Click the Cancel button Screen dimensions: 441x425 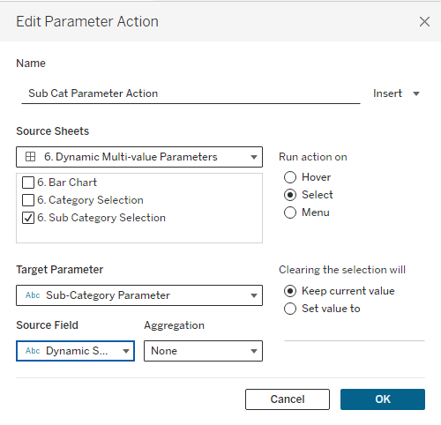click(x=288, y=399)
